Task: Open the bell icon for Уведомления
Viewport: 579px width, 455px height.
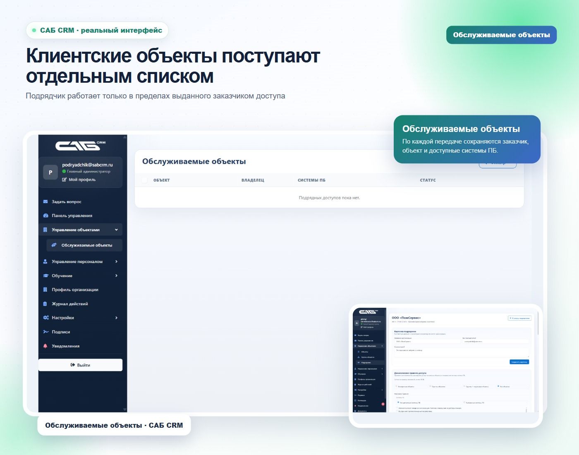Action: click(45, 346)
